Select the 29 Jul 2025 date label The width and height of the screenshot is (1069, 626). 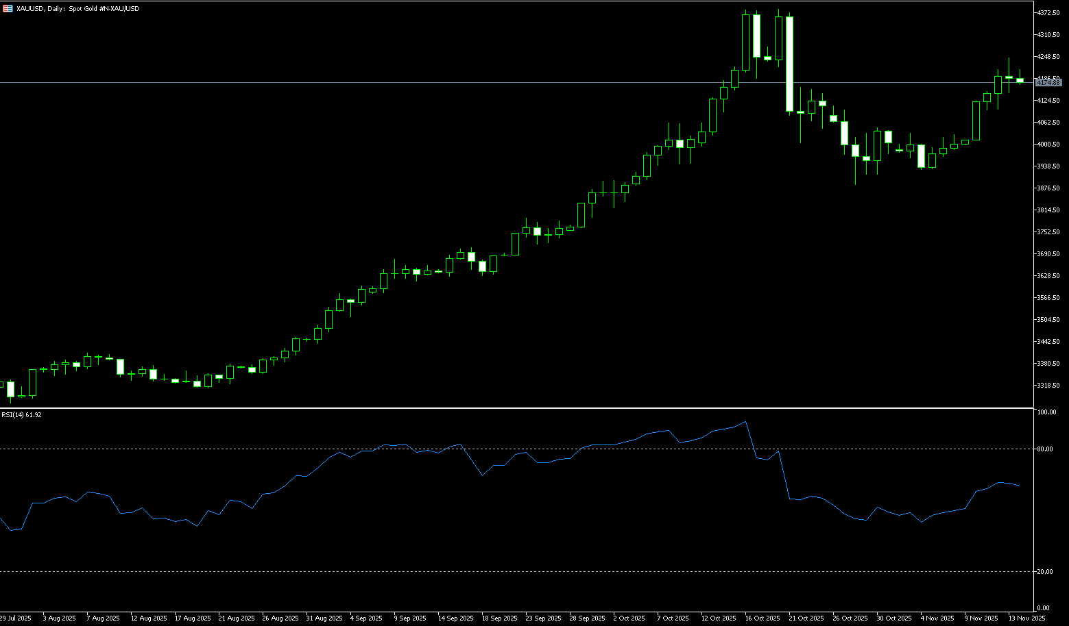tap(16, 618)
